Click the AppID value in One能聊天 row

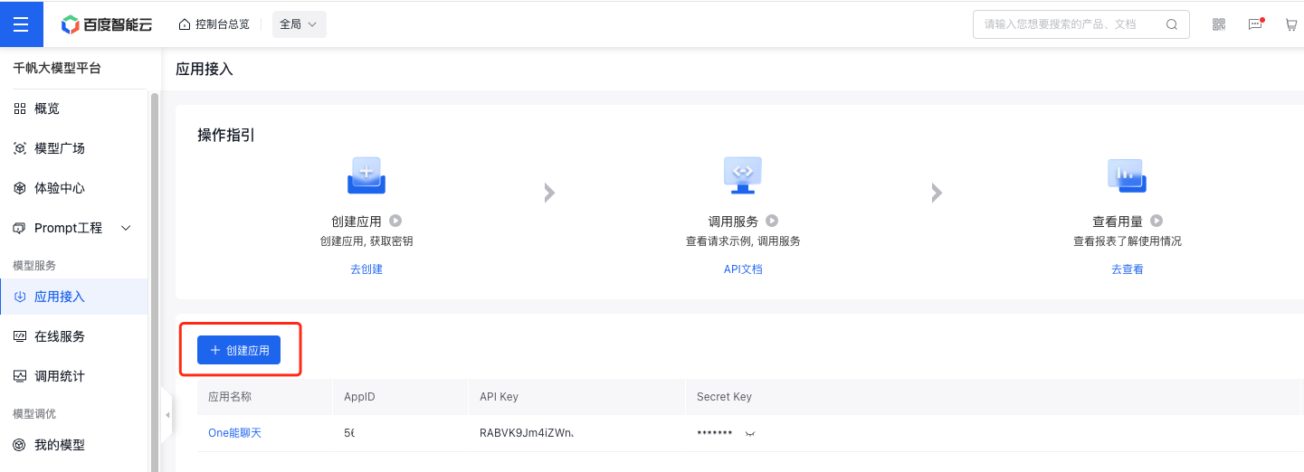tap(349, 433)
